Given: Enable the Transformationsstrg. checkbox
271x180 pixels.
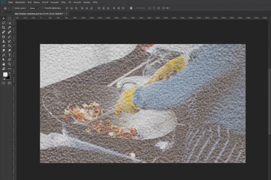Looking at the screenshot, I should [43, 8].
